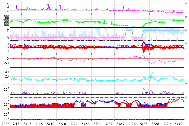Click the 5/17 date label

pyautogui.click(x=27, y=124)
